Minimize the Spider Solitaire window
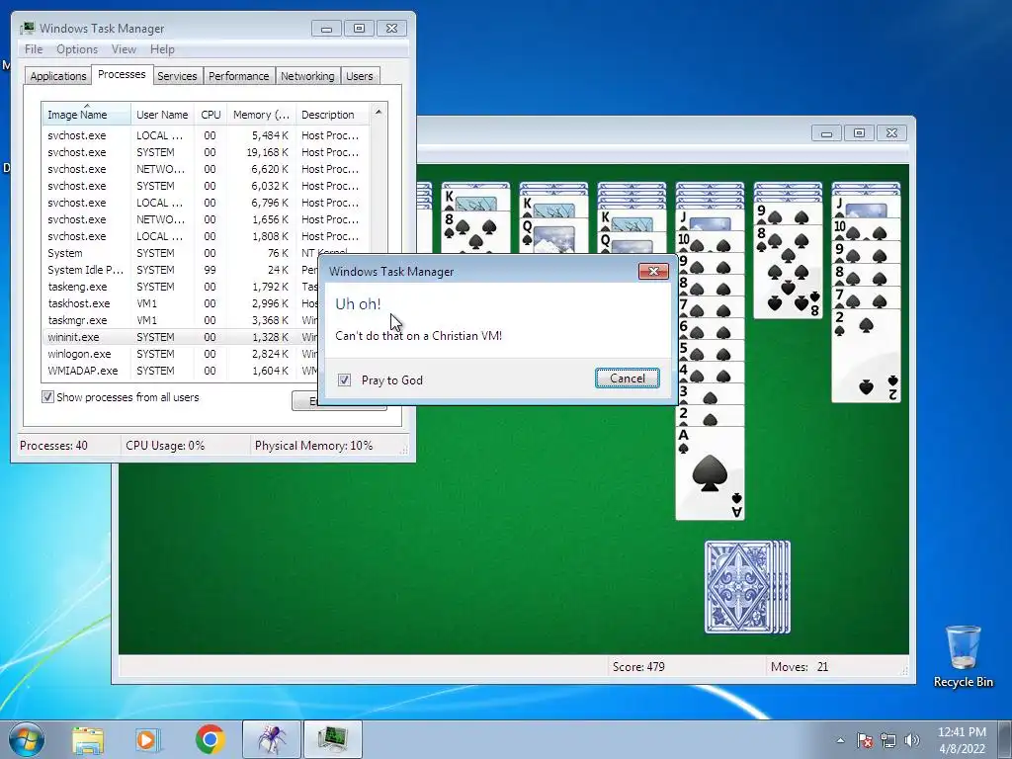 click(x=827, y=133)
